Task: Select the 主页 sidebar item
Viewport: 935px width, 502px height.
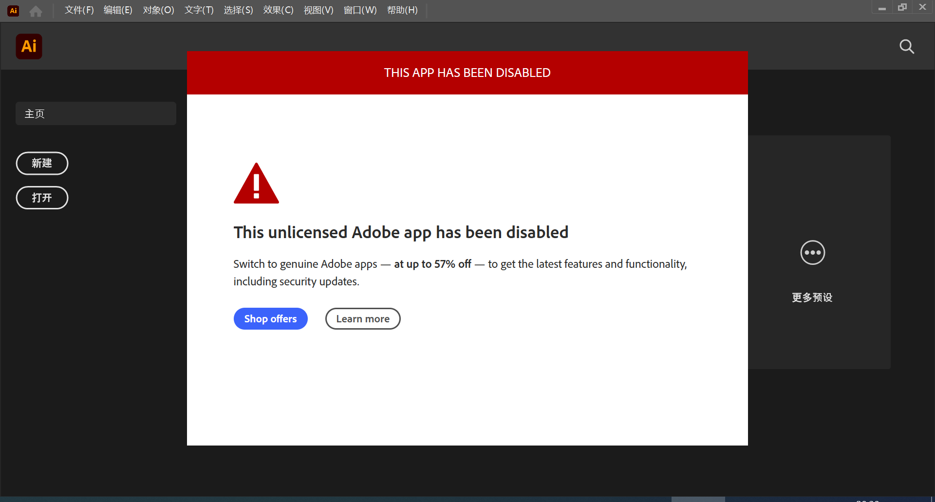Action: [x=96, y=113]
